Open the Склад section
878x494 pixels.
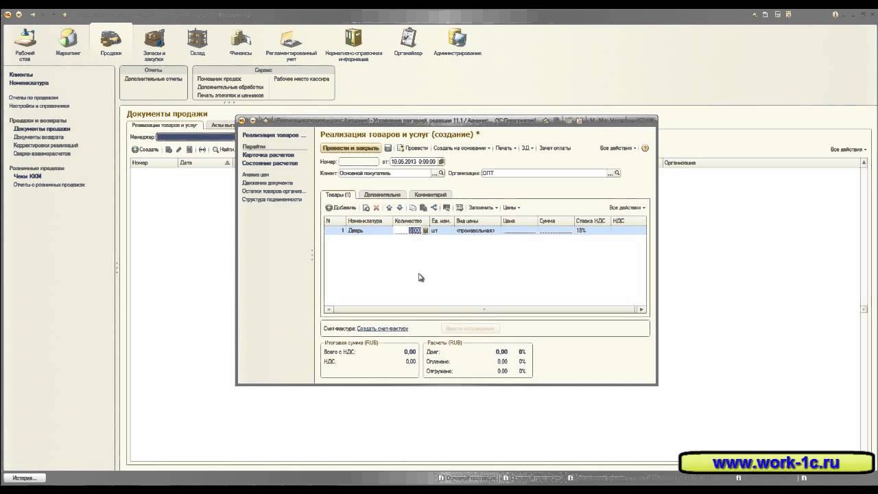click(x=198, y=43)
